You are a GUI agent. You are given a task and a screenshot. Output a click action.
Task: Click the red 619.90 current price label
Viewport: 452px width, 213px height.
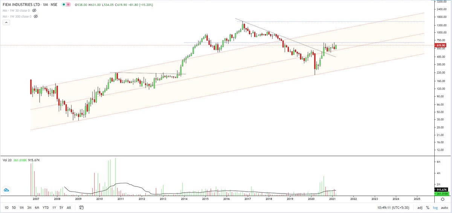pyautogui.click(x=441, y=45)
